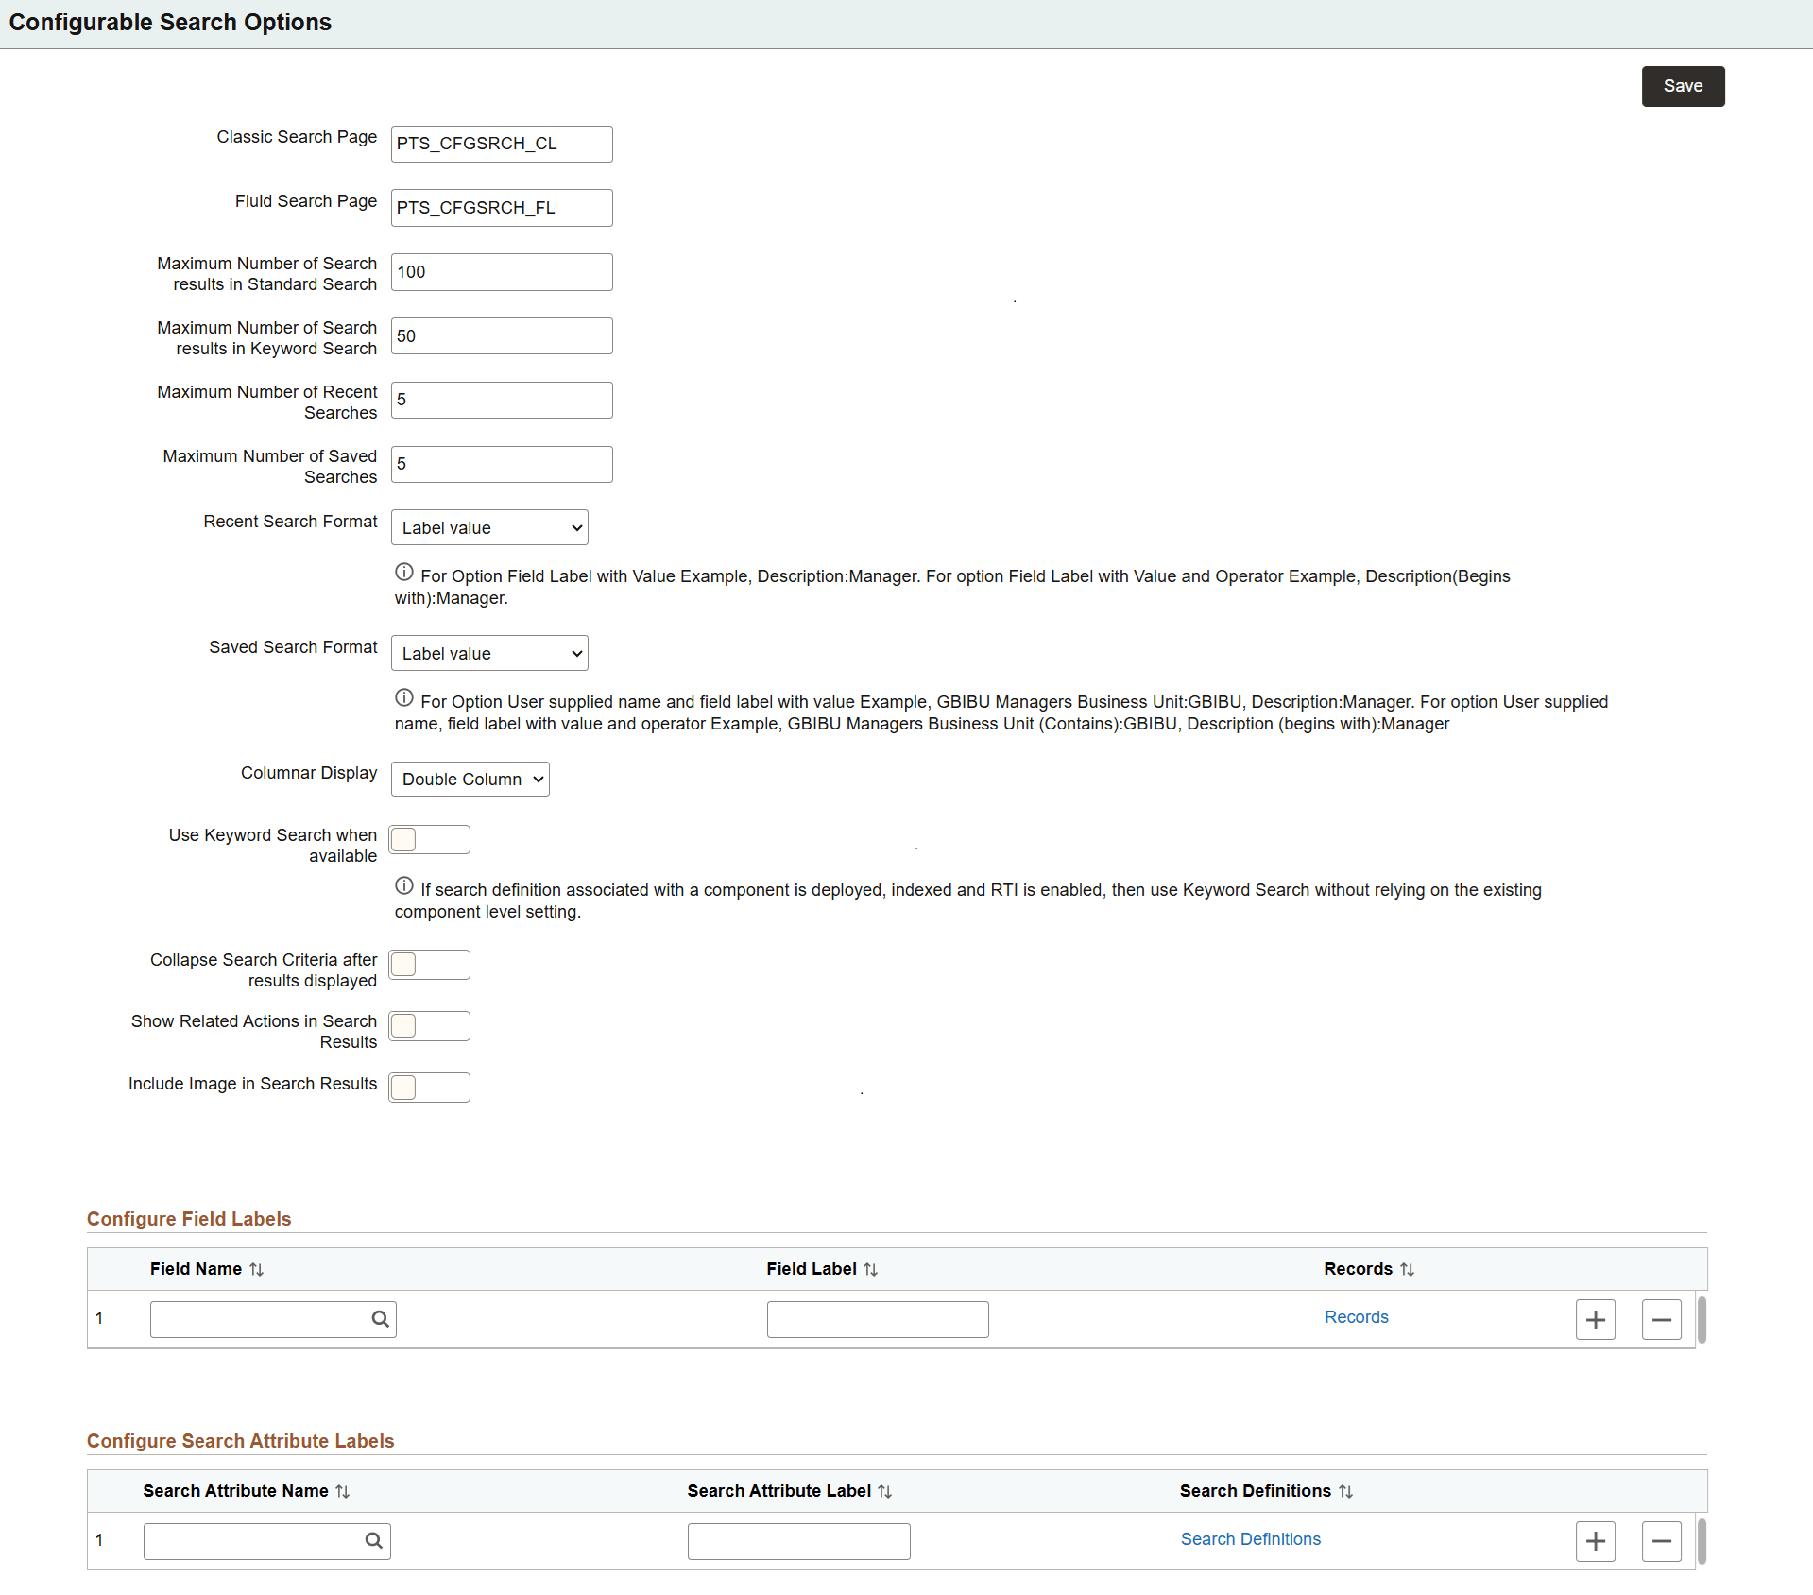Open the Recent Search Format dropdown
The image size is (1813, 1595).
(x=488, y=526)
